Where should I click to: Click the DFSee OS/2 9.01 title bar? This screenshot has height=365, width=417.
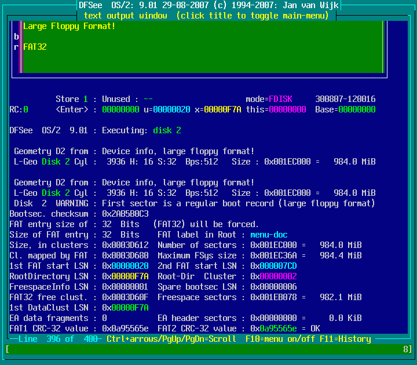click(209, 5)
